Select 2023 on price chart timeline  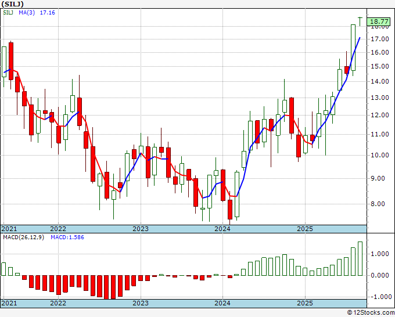pyautogui.click(x=141, y=229)
